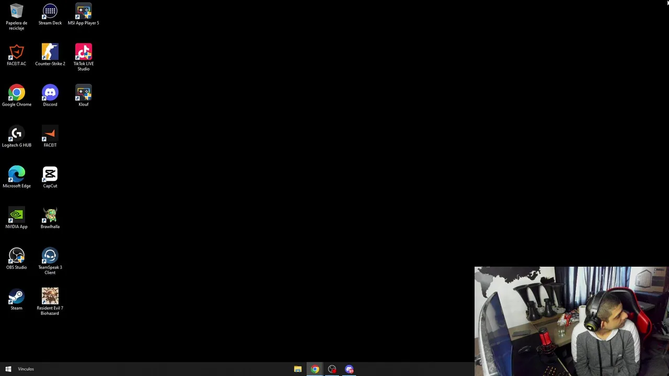Select the Counter-Strike 2 shortcut
The width and height of the screenshot is (669, 376).
[50, 55]
